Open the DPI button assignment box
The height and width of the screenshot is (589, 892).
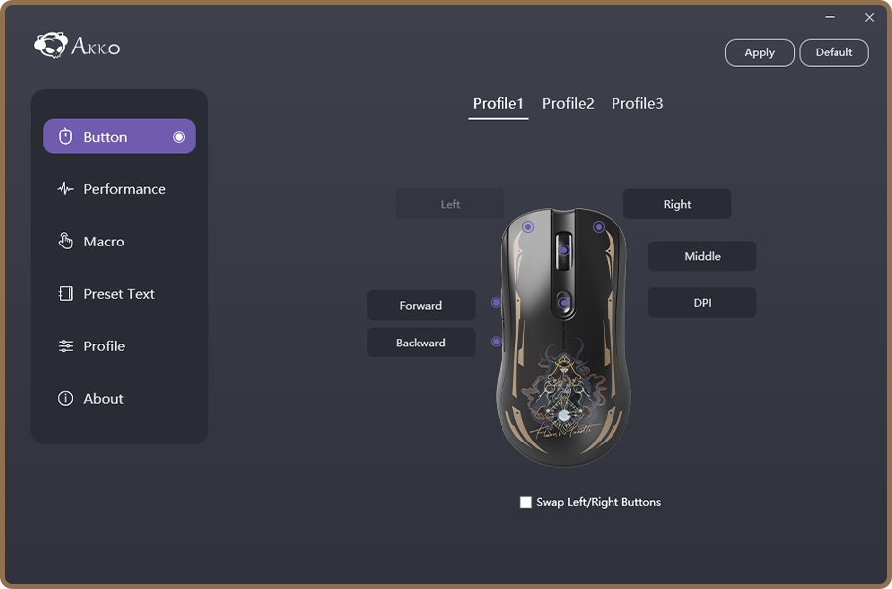(x=702, y=303)
